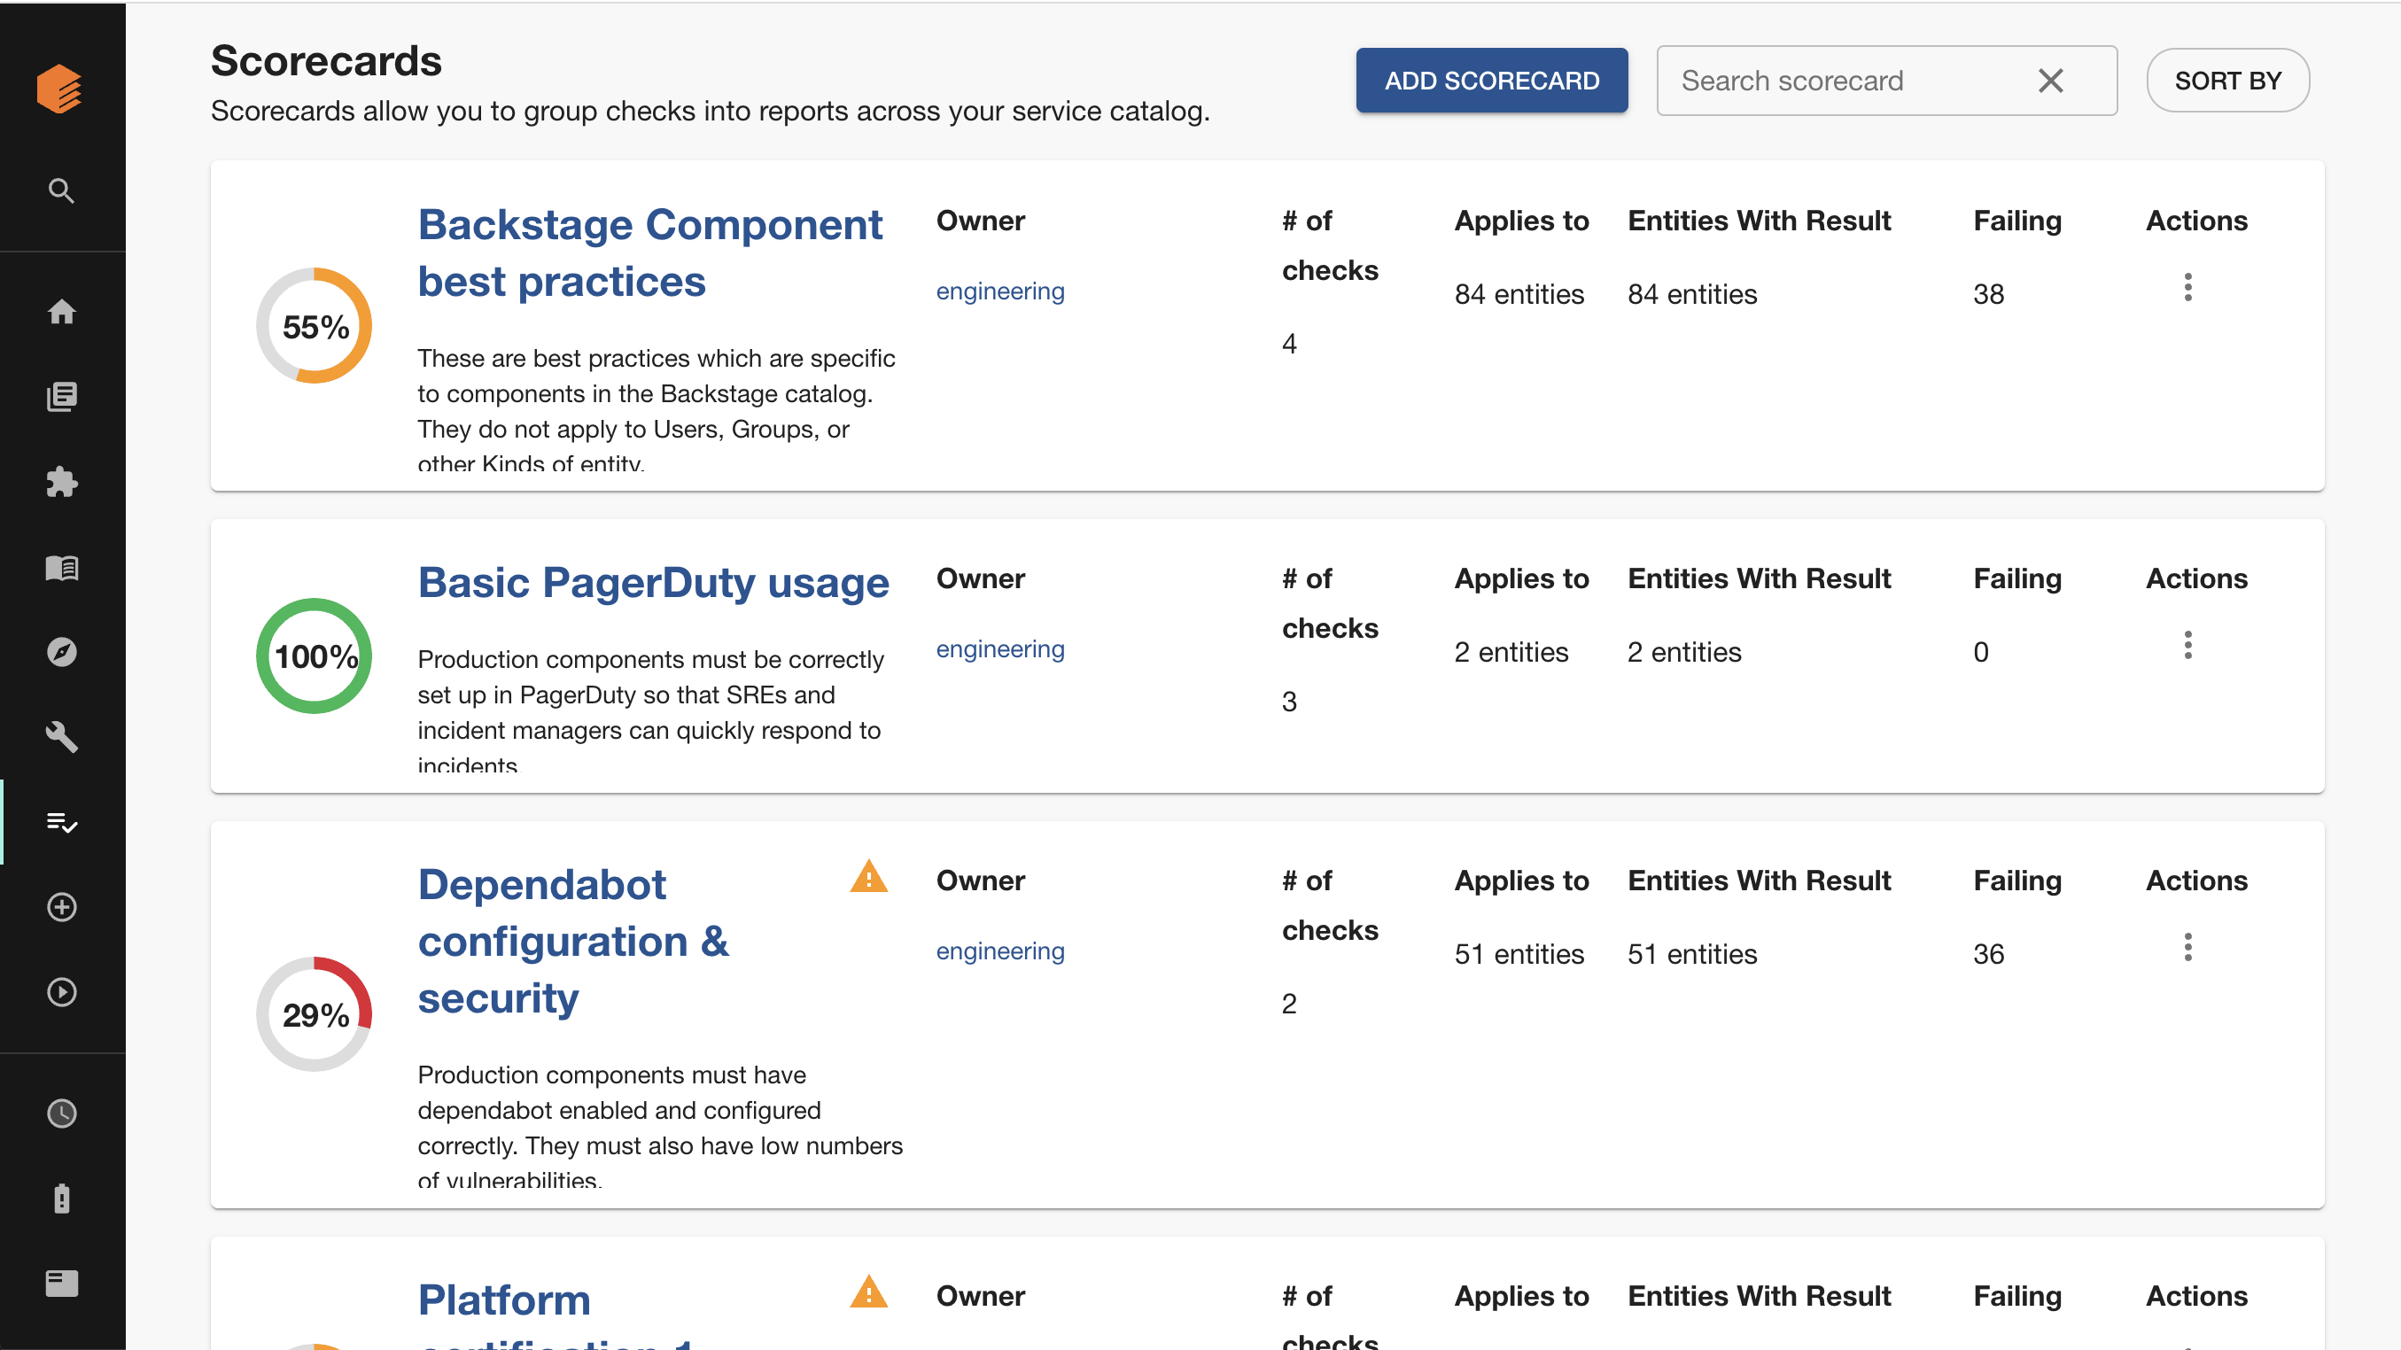The image size is (2401, 1350).
Task: Open search via the sidebar magnifier icon
Action: 61,191
